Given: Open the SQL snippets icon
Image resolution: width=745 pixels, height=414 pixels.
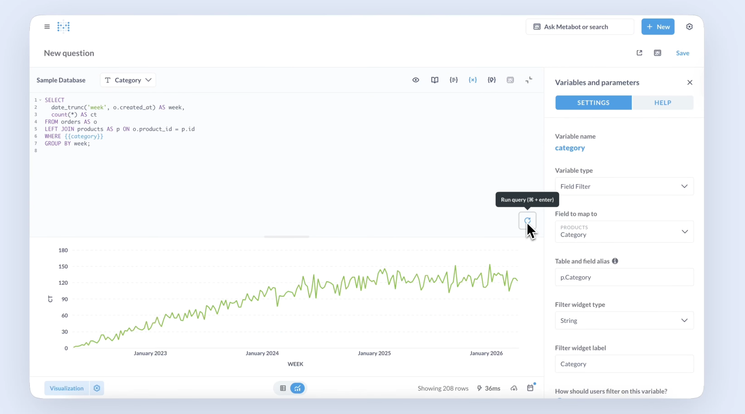Looking at the screenshot, I should tap(492, 80).
